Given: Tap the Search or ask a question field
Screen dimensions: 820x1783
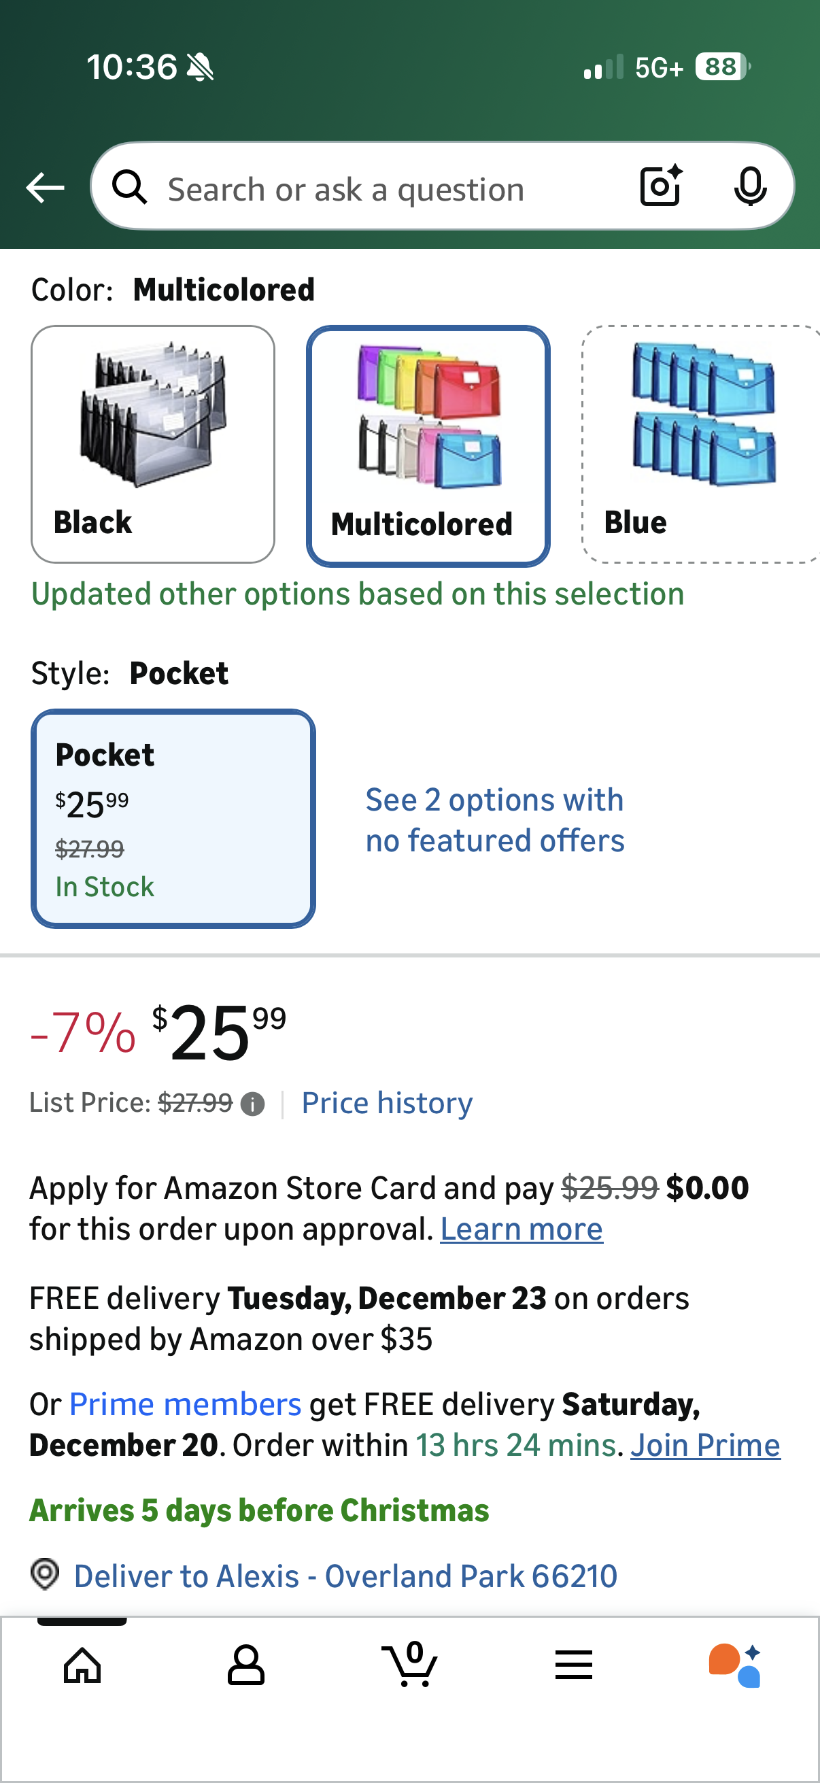Looking at the screenshot, I should (x=388, y=189).
